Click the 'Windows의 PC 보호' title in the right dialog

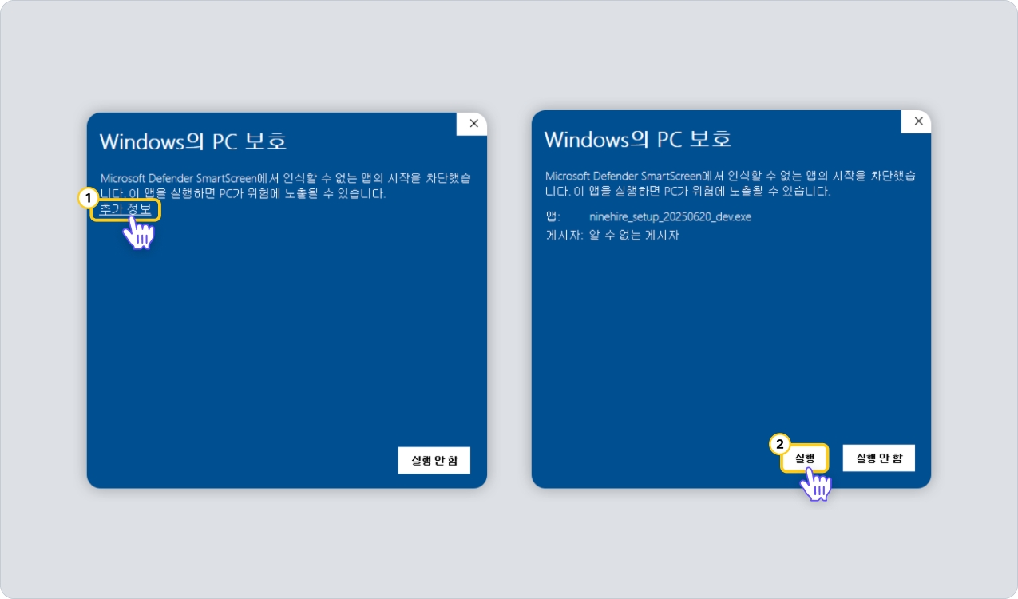[638, 139]
